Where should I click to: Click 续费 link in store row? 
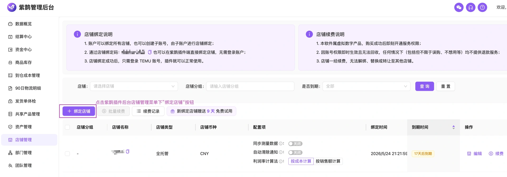[496, 154]
